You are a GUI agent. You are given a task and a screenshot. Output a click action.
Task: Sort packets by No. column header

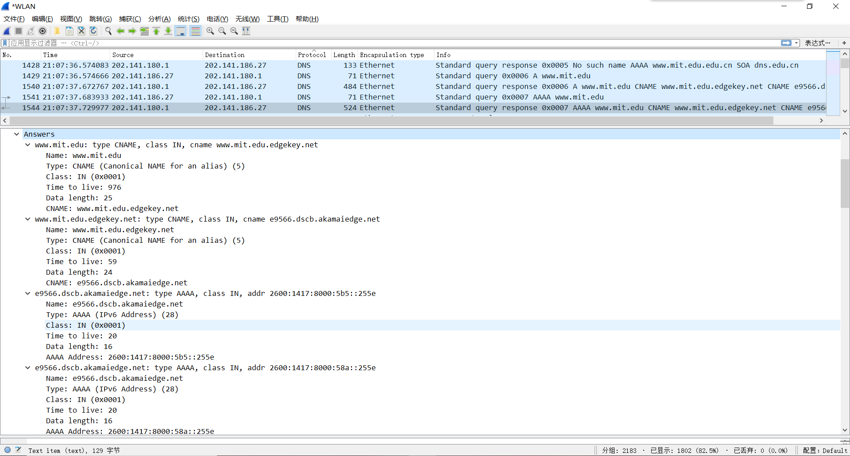[x=21, y=55]
